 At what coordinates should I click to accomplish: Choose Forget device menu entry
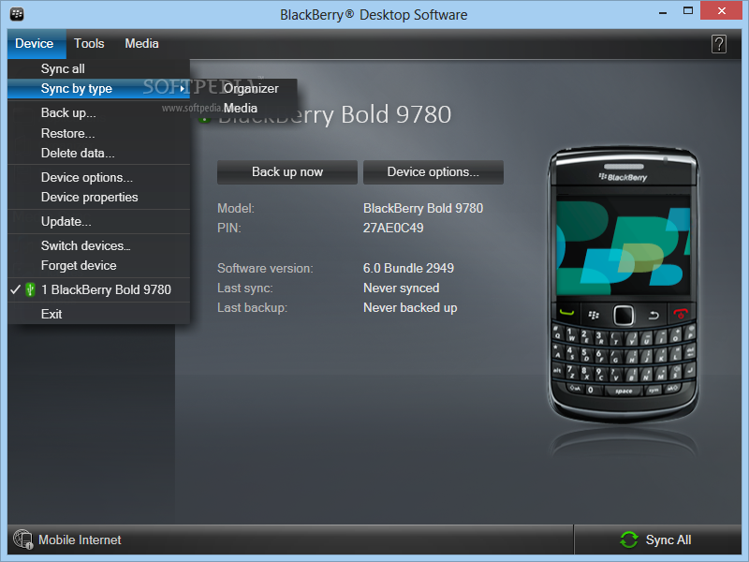[98, 265]
